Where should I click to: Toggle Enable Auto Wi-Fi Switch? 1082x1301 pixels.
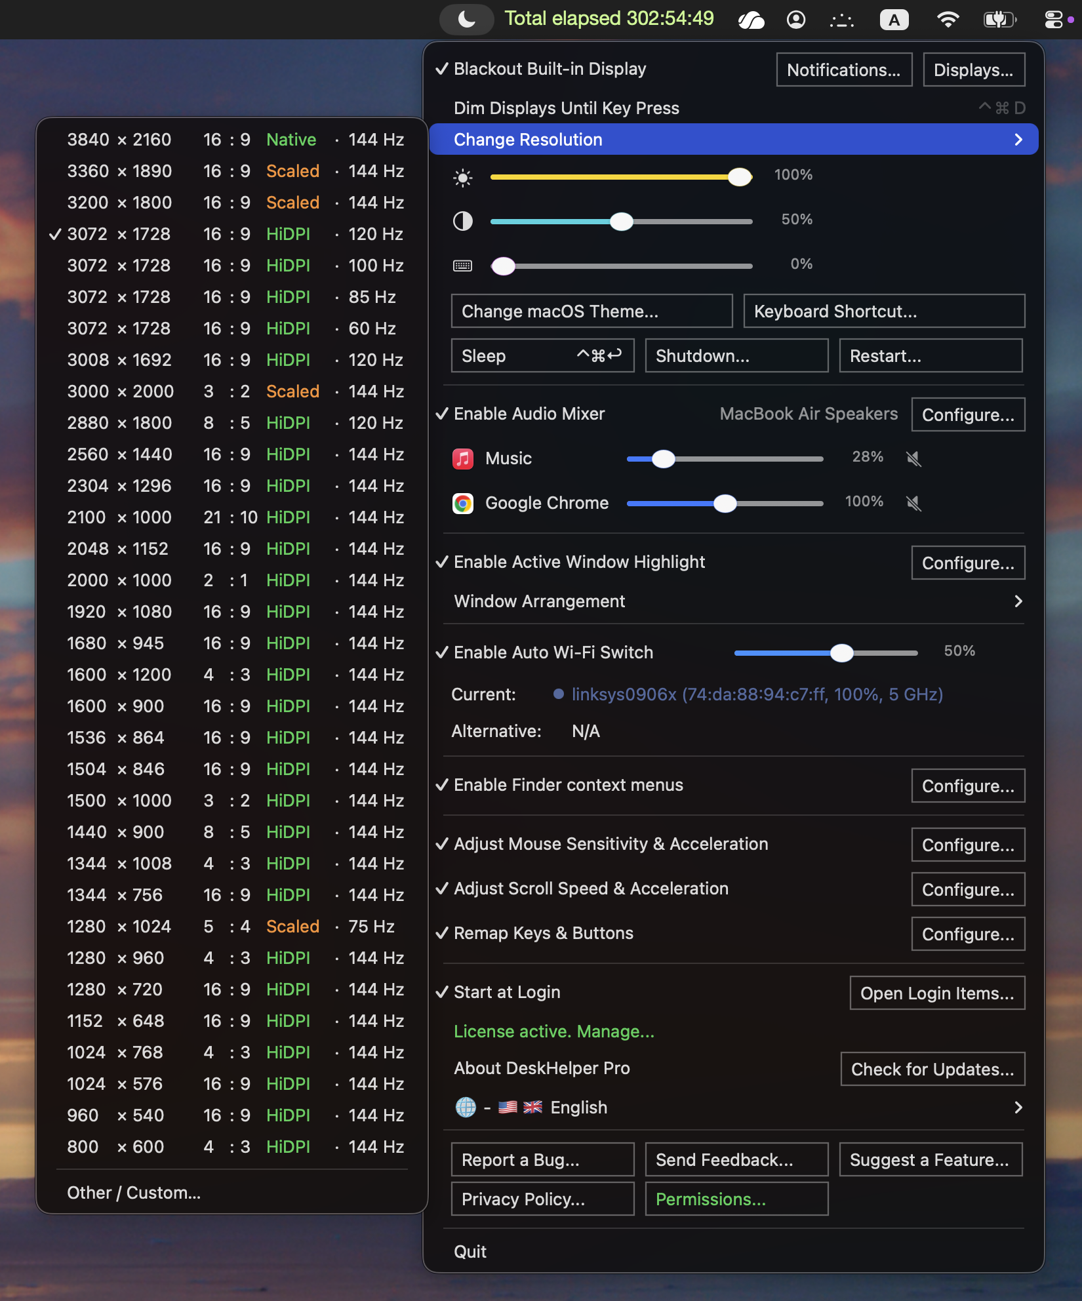[x=544, y=652]
